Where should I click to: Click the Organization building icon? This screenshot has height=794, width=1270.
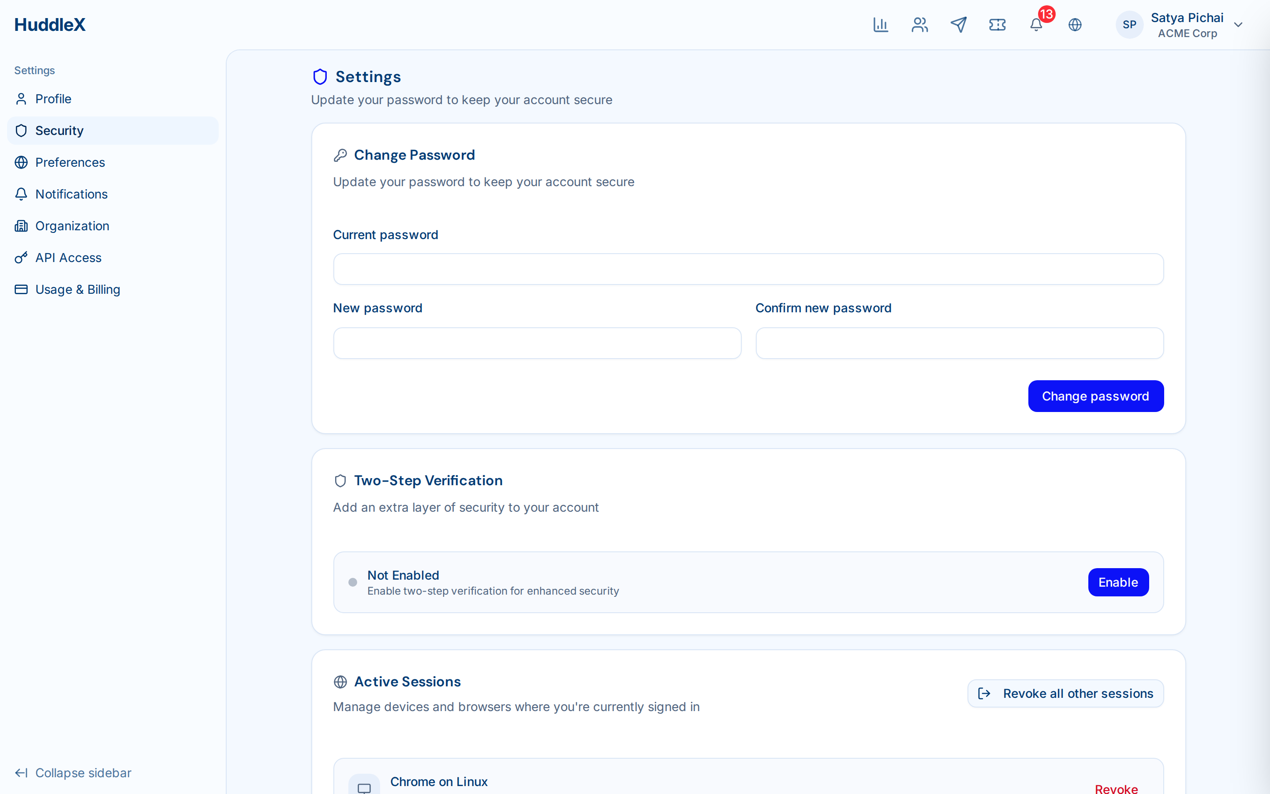pos(21,226)
